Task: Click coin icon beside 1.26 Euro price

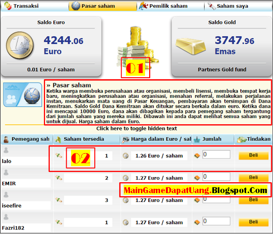Action: click(x=126, y=156)
